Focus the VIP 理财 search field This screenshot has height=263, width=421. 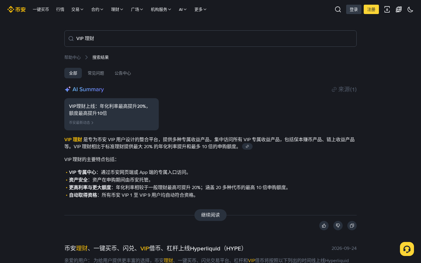point(210,39)
